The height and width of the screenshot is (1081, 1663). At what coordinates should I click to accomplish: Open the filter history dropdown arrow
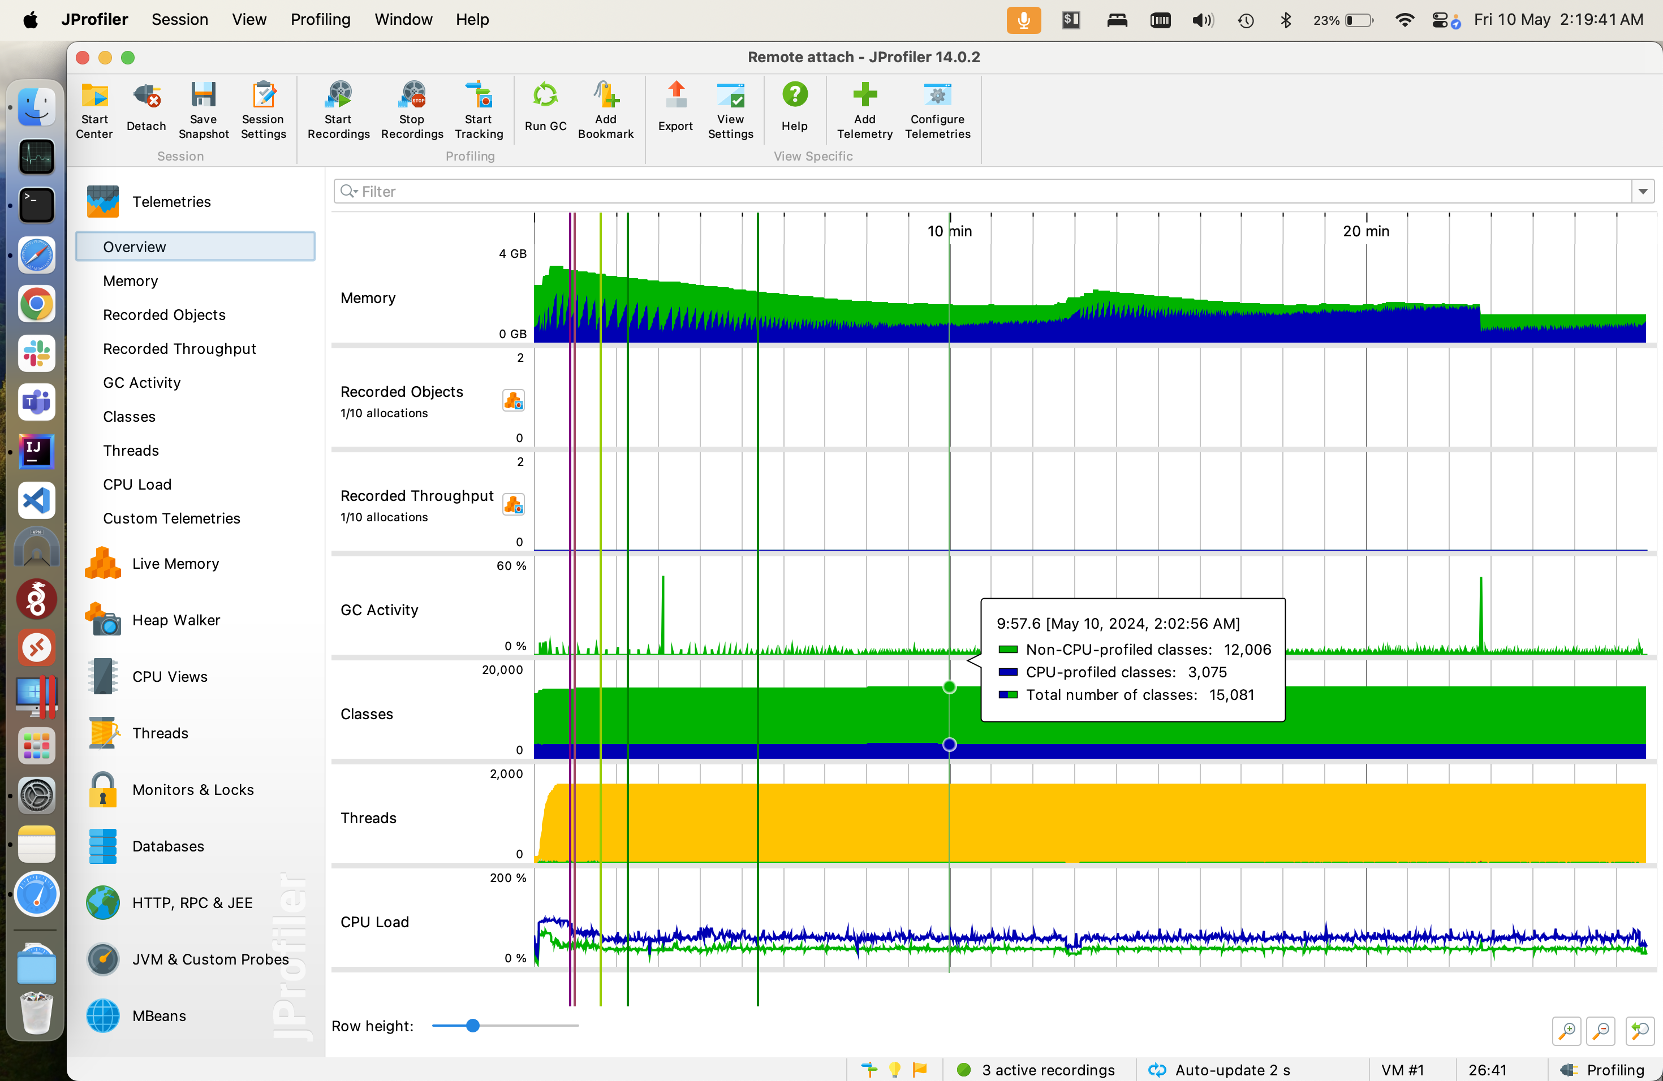[1643, 191]
